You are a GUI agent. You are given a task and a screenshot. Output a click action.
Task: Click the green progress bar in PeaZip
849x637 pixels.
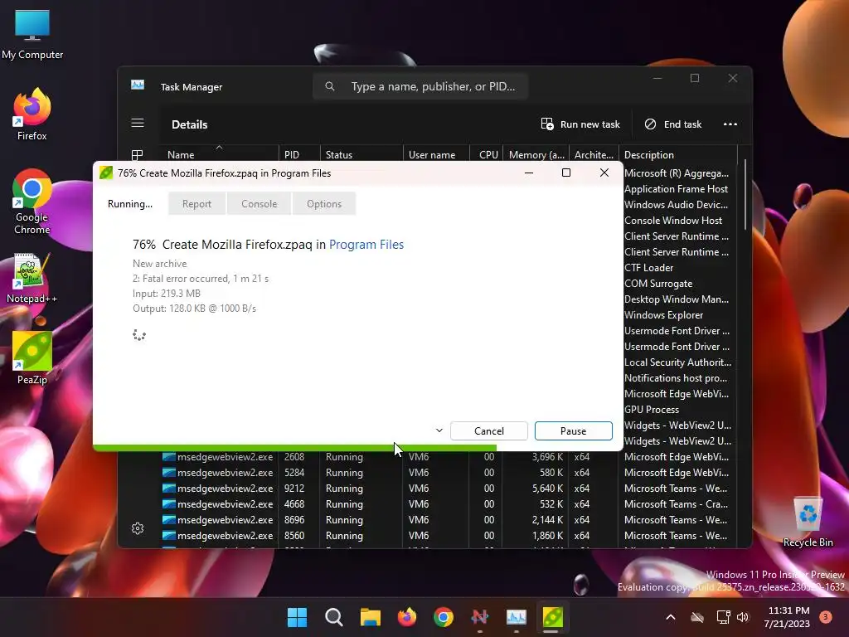(294, 448)
